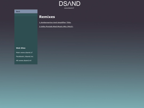144x108 pixels.
Task: Click the Alt:www.dsand.ml sidebar entry
Action: coord(24,61)
